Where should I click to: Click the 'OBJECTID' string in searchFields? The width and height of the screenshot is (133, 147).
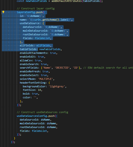coord(62,68)
